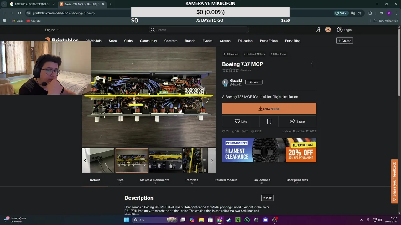Click the Create button
The image size is (401, 225).
click(x=345, y=41)
